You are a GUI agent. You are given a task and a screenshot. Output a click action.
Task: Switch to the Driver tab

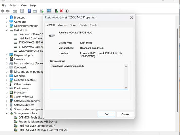coord(73,25)
